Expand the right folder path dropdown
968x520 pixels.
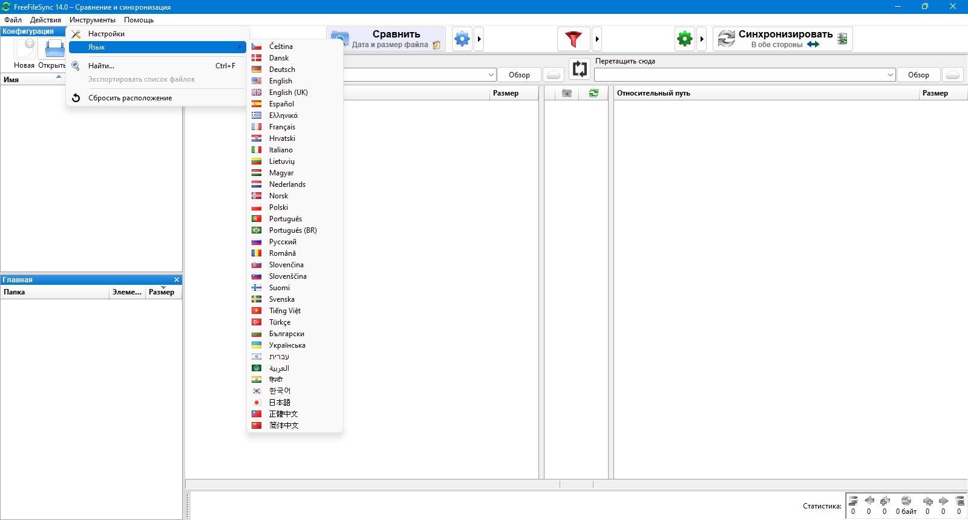pyautogui.click(x=891, y=75)
